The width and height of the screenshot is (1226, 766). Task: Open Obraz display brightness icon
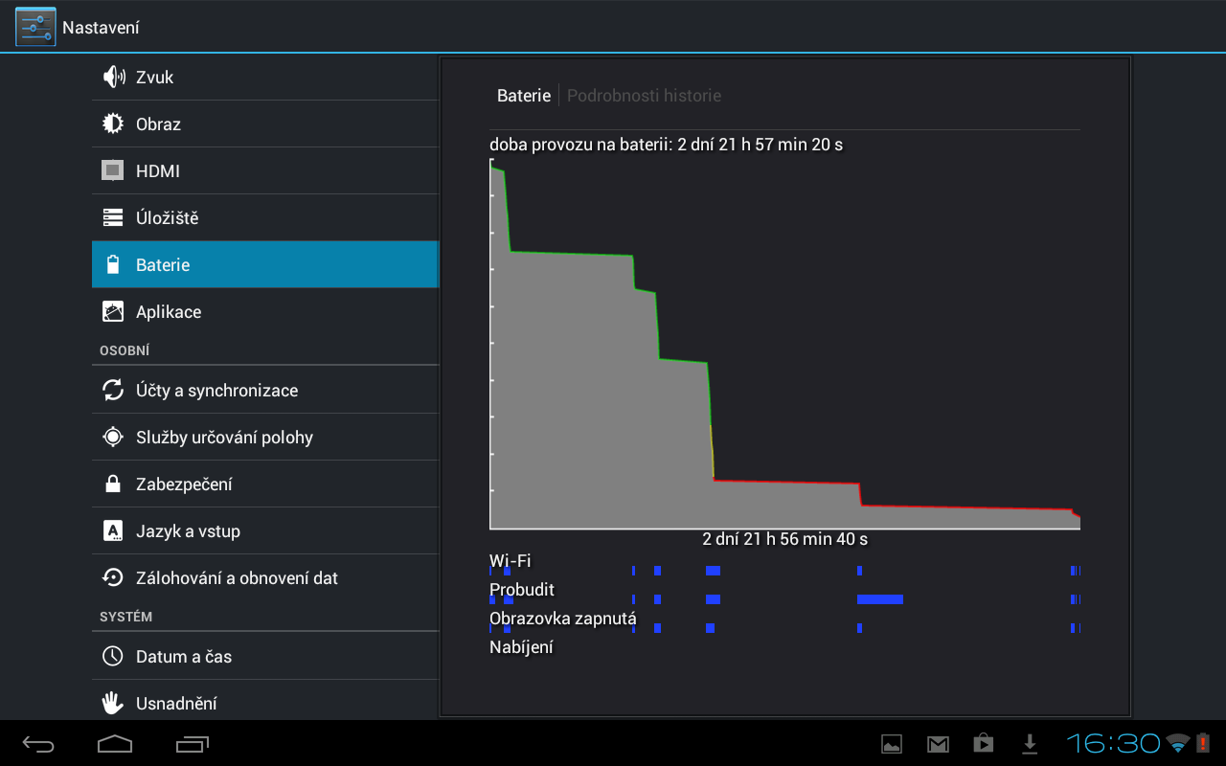click(113, 124)
